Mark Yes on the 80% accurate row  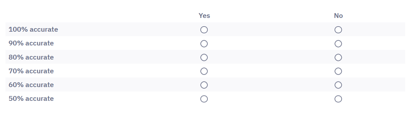[204, 57]
